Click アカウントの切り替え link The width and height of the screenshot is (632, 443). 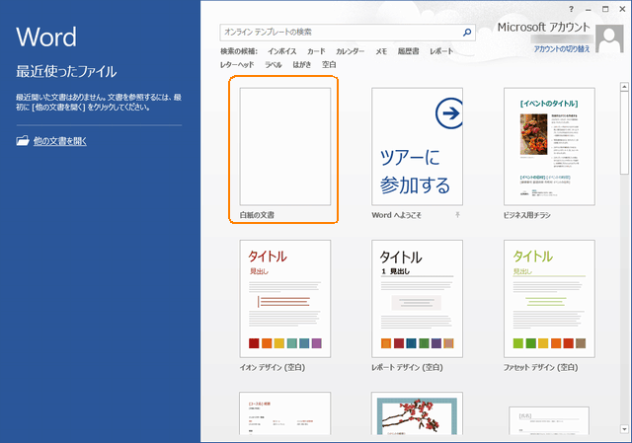[562, 49]
